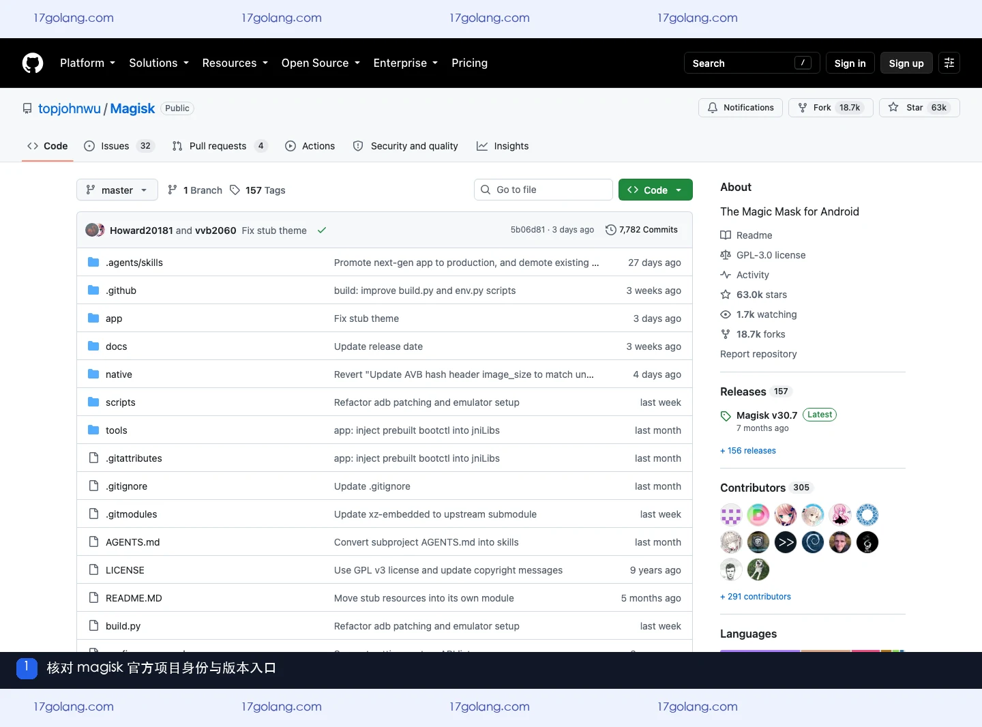Open the 18.7k forks link
The width and height of the screenshot is (982, 727).
tap(760, 334)
